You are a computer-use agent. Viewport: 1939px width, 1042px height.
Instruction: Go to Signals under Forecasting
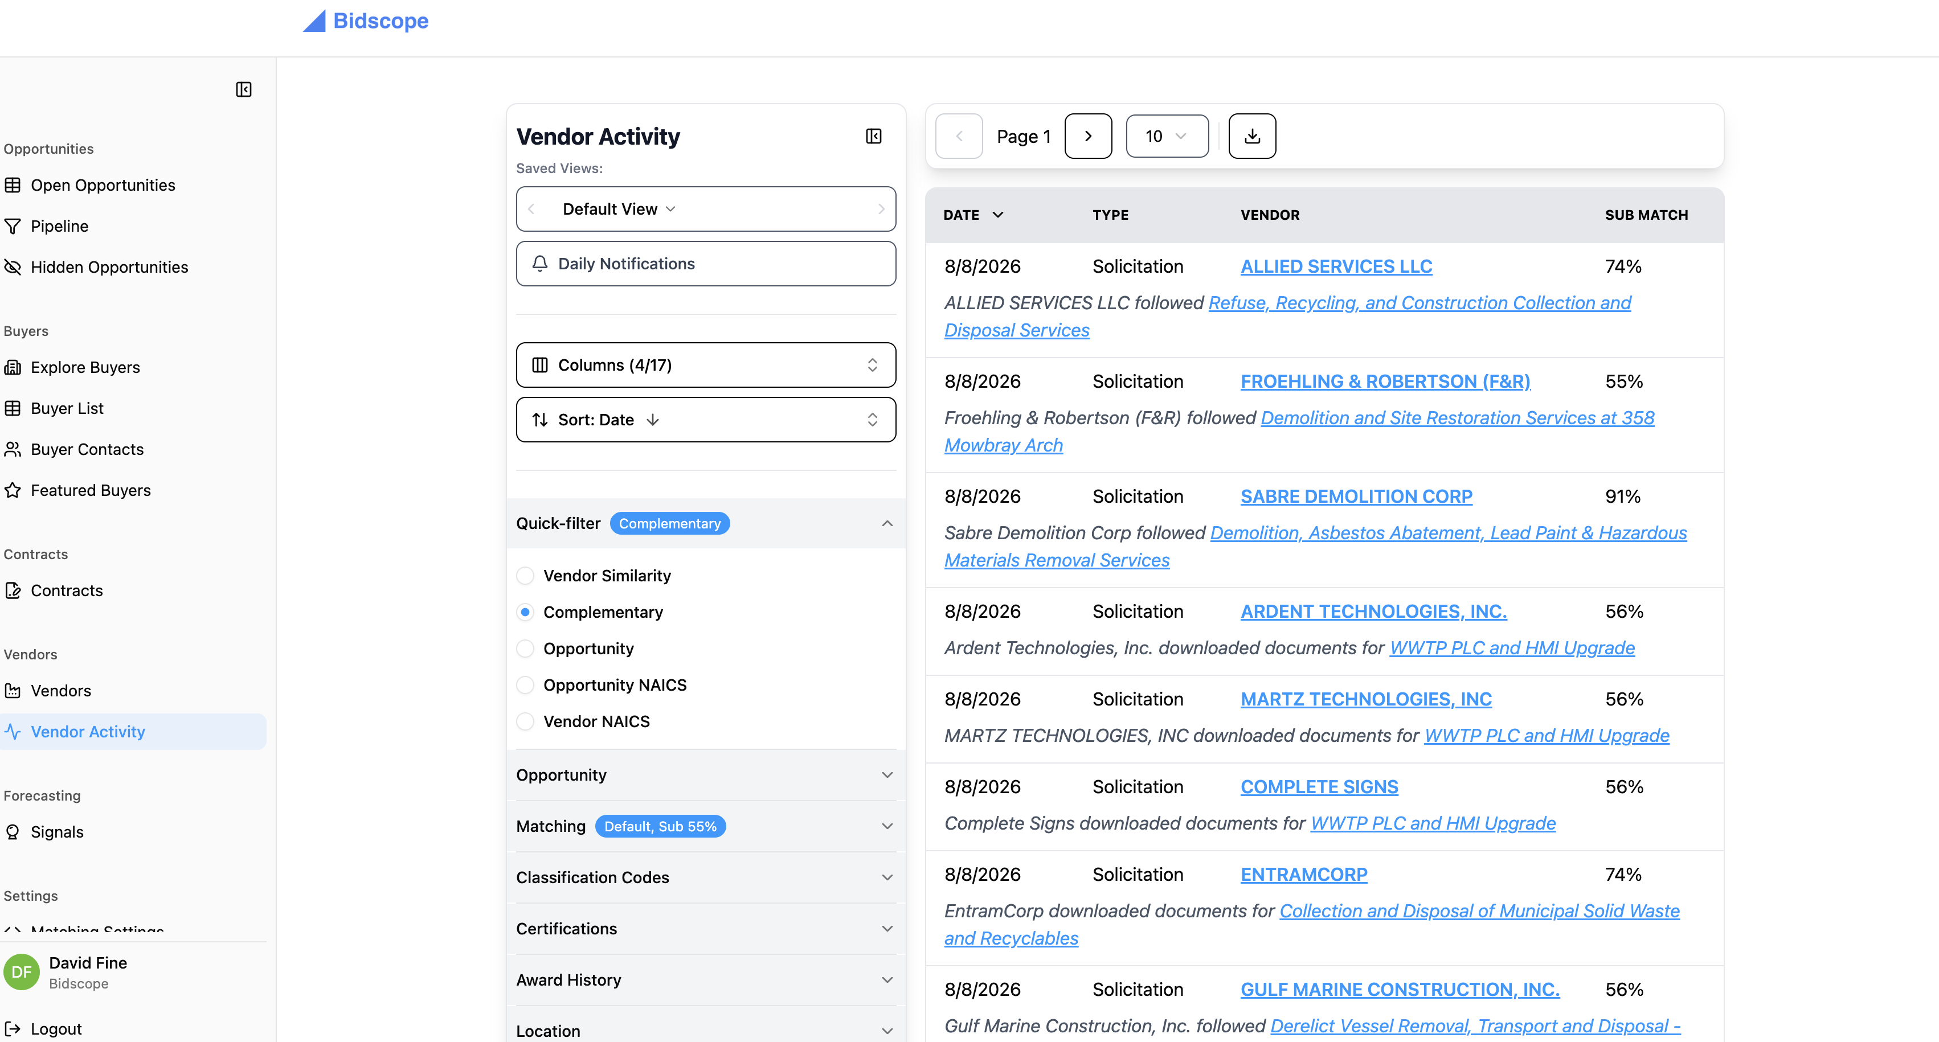pyautogui.click(x=57, y=832)
